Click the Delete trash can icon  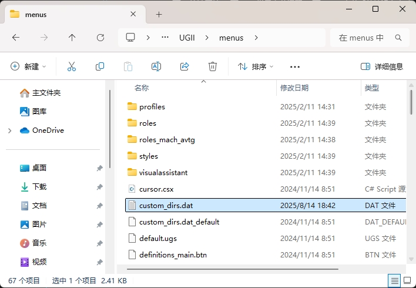pyautogui.click(x=213, y=66)
